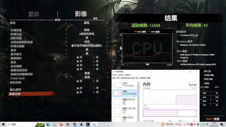
Task: Click the Windows Start button
Action: coord(3,125)
